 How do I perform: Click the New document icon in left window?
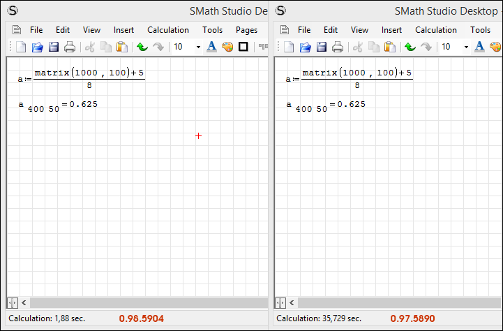pos(21,47)
